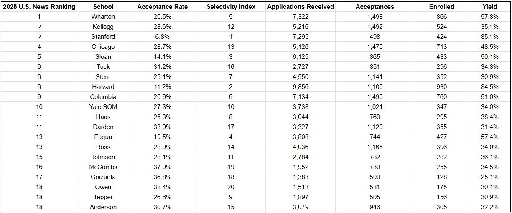Click Columbia's acceptances cell 1,490
This screenshot has height=213, width=512.
[x=374, y=97]
